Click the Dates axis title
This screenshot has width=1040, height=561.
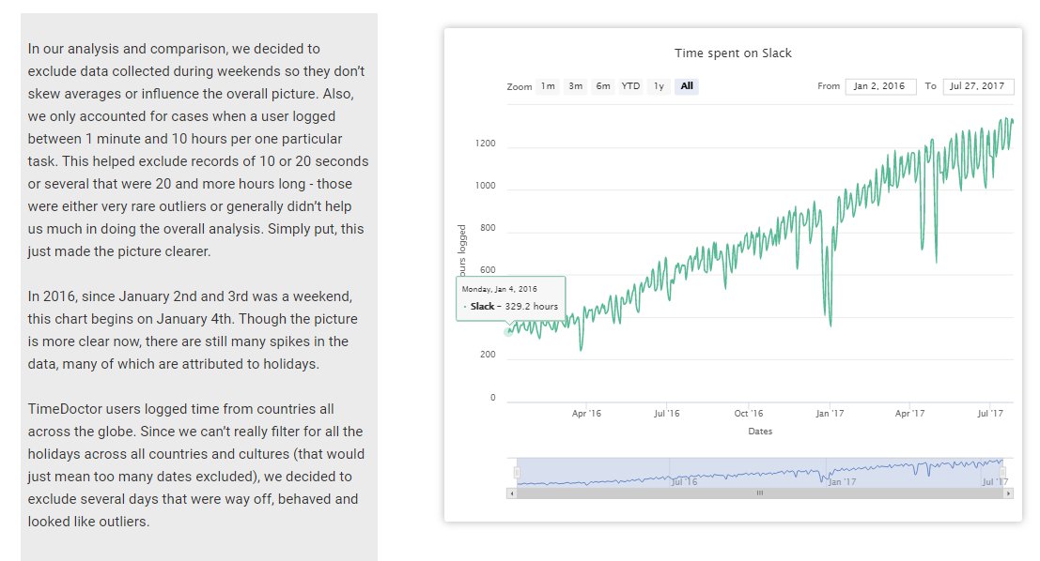(760, 432)
